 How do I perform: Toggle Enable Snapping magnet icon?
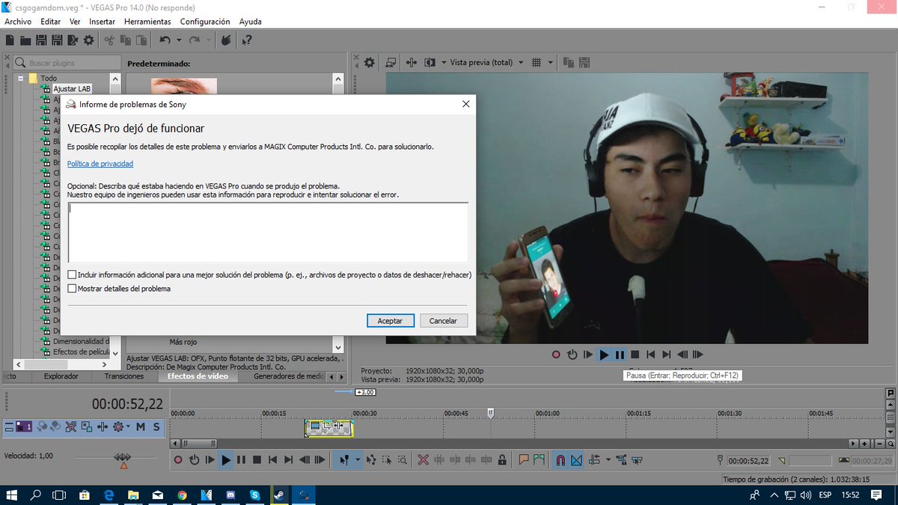[x=560, y=460]
